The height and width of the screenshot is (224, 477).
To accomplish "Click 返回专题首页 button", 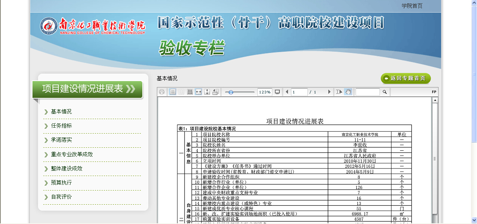I will click(x=406, y=79).
